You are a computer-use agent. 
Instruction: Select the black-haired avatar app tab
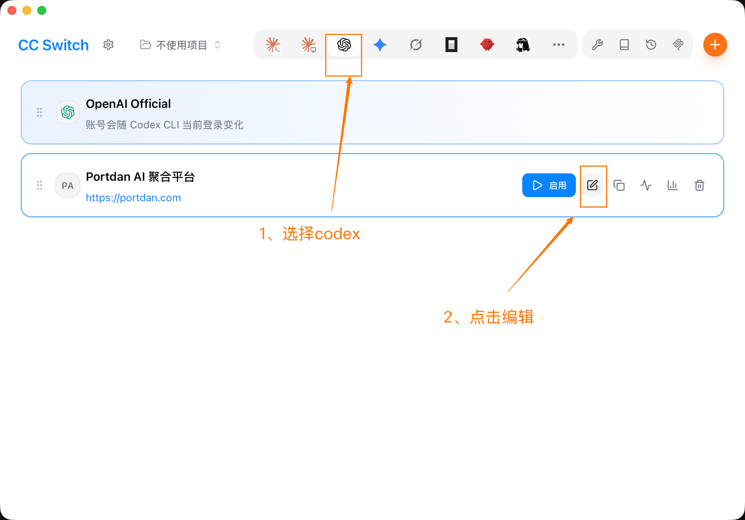pyautogui.click(x=523, y=45)
